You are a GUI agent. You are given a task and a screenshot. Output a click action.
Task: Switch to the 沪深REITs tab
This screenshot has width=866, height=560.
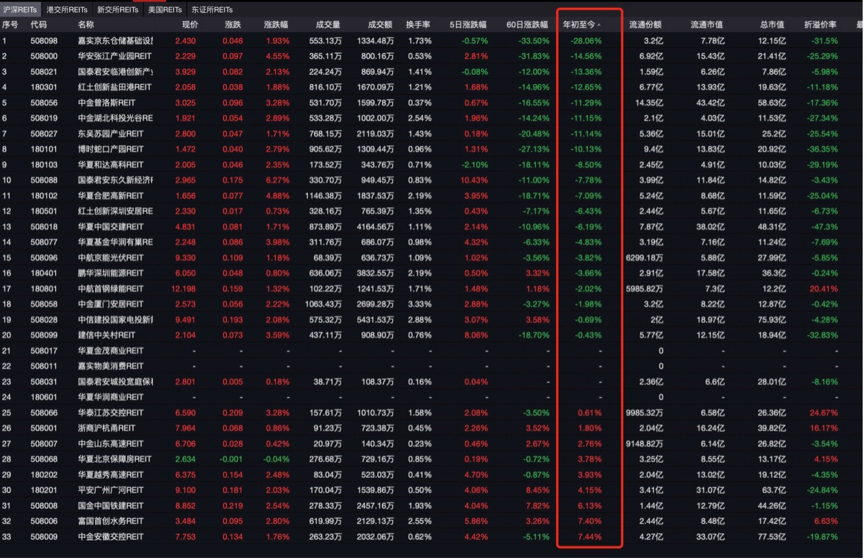click(x=20, y=10)
